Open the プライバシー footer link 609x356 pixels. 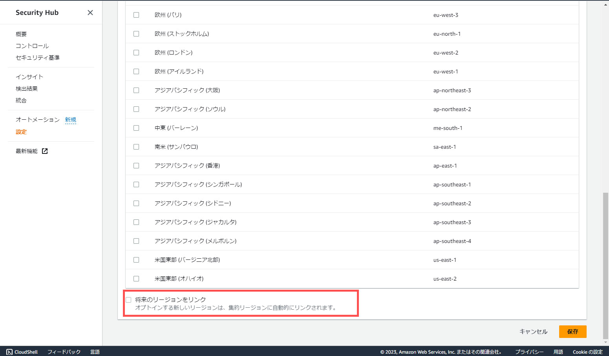529,352
